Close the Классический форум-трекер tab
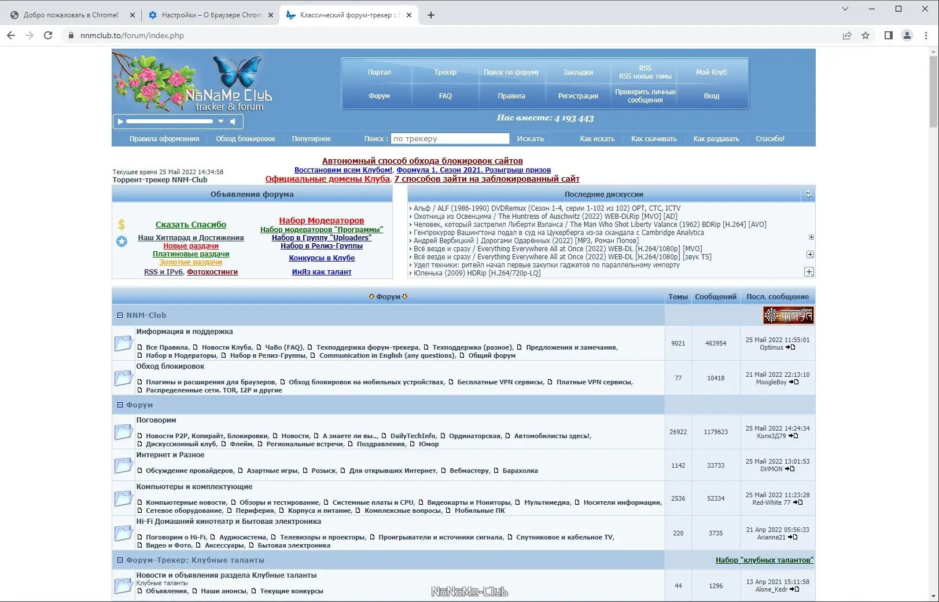The width and height of the screenshot is (939, 602). [409, 15]
